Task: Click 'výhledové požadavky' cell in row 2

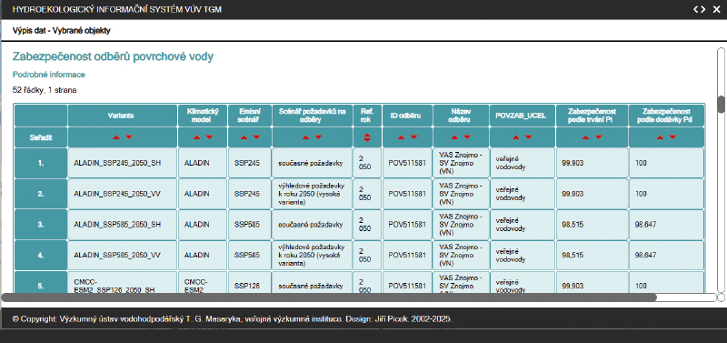Action: point(313,194)
